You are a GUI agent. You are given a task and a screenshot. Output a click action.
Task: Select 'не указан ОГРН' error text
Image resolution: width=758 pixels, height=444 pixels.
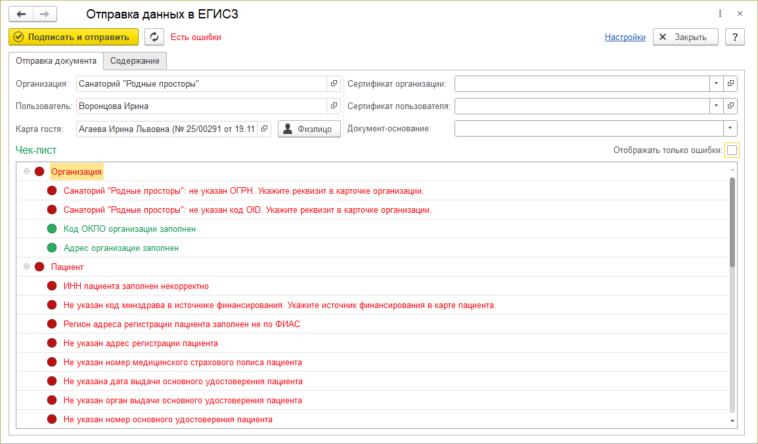(244, 191)
